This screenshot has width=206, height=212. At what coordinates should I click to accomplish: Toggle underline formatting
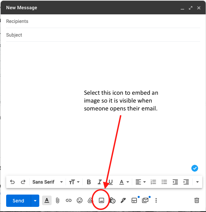point(111,182)
